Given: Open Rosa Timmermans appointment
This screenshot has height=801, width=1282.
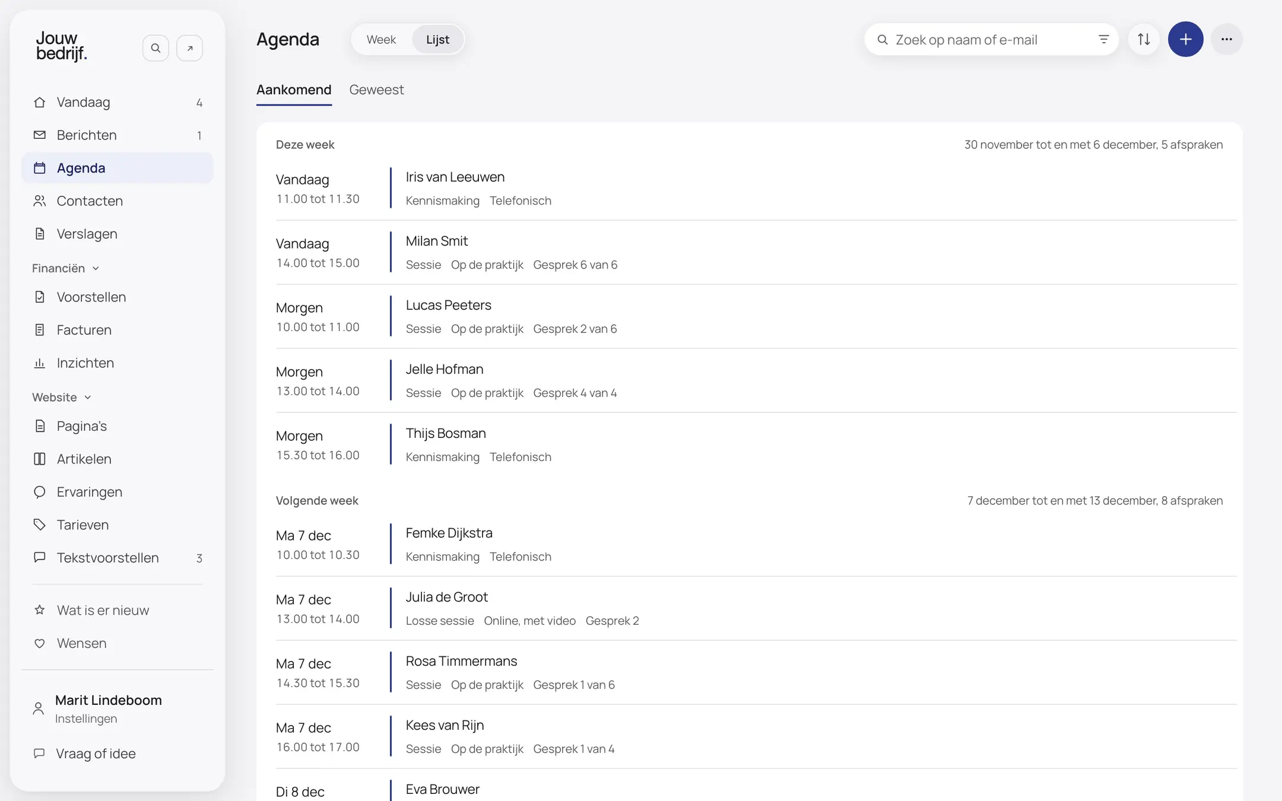Looking at the screenshot, I should coord(756,672).
